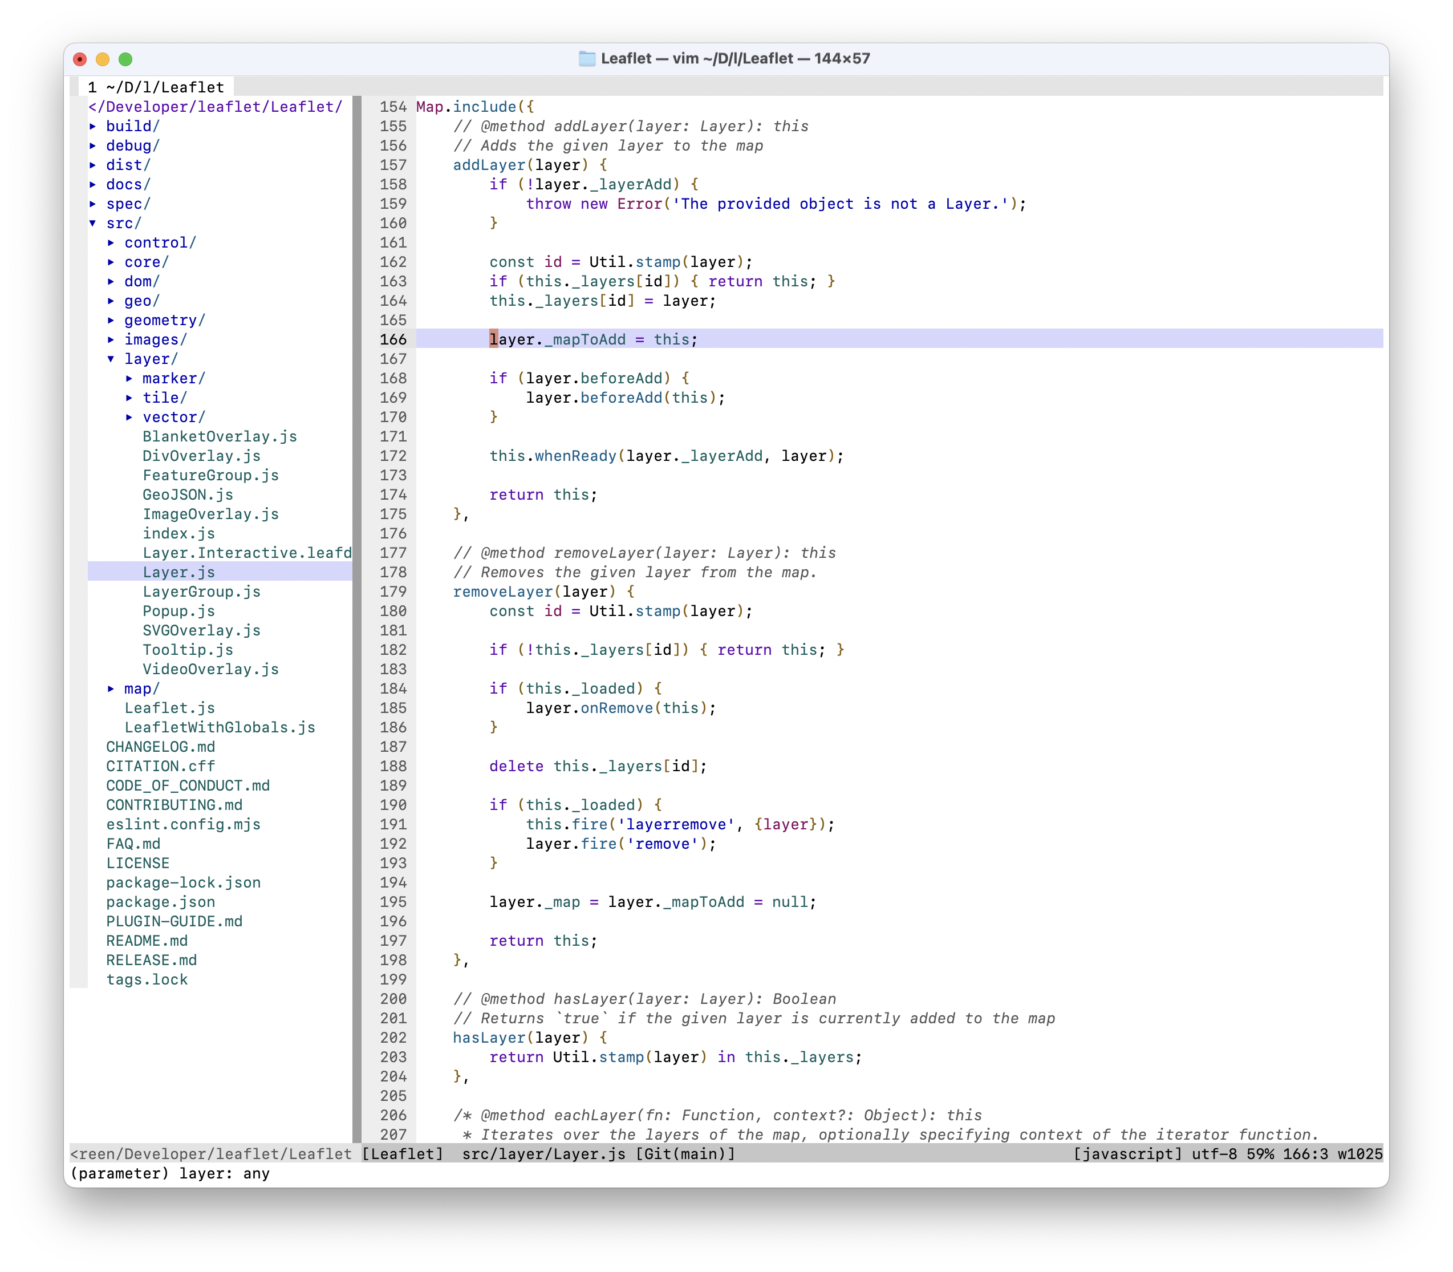
Task: Expand the vector/ folder arrow
Action: tap(129, 418)
